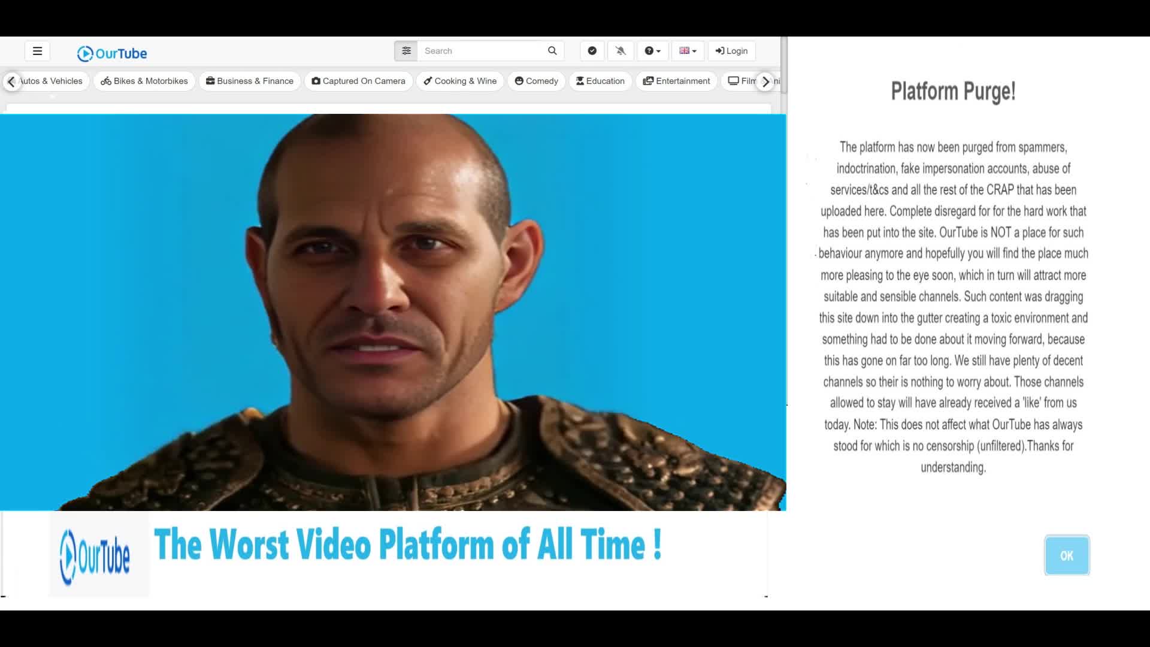
Task: Click the magnifying glass search icon
Action: tap(552, 51)
